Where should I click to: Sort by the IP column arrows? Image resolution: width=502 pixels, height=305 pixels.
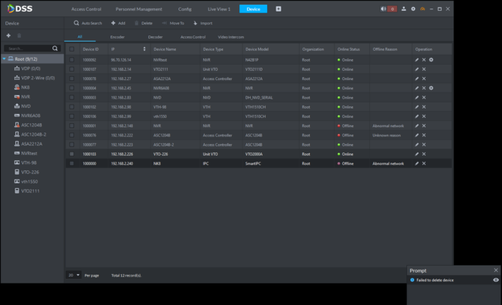click(144, 49)
